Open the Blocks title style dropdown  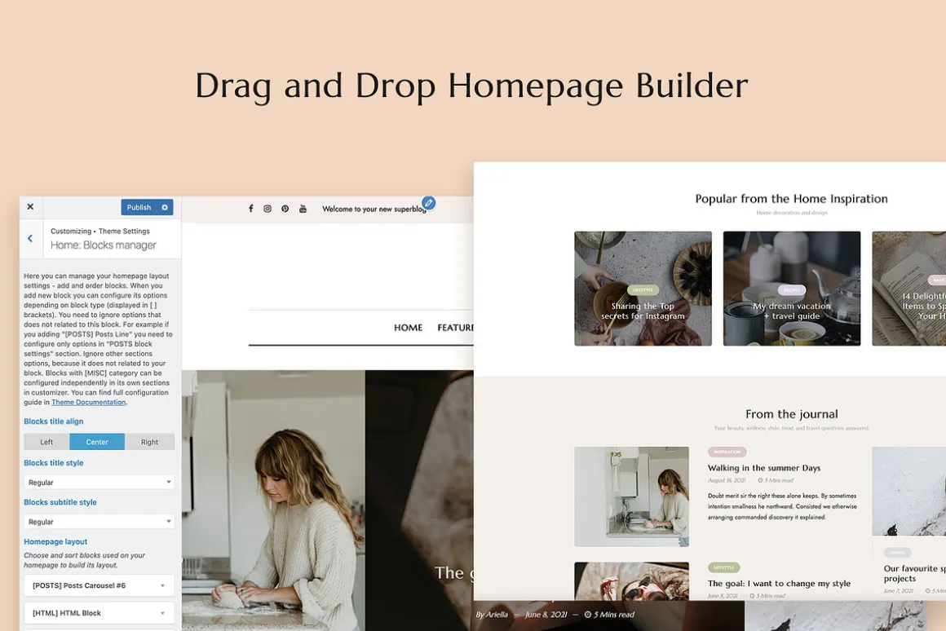tap(99, 483)
